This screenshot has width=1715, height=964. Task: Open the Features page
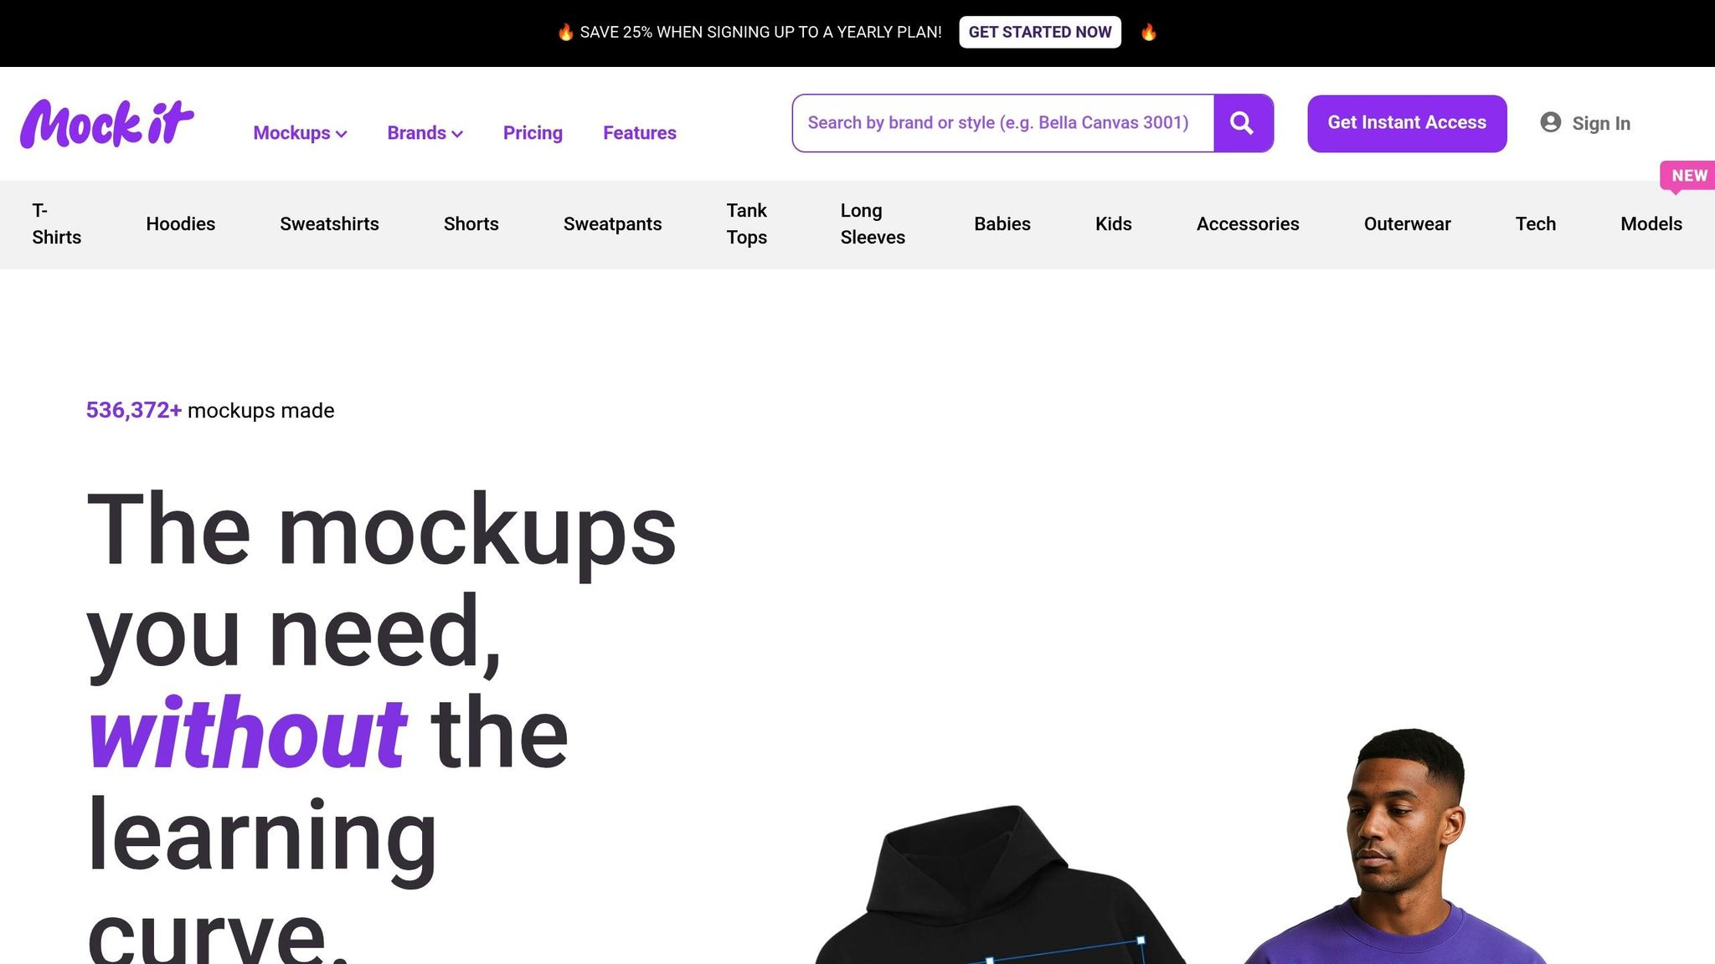[640, 133]
